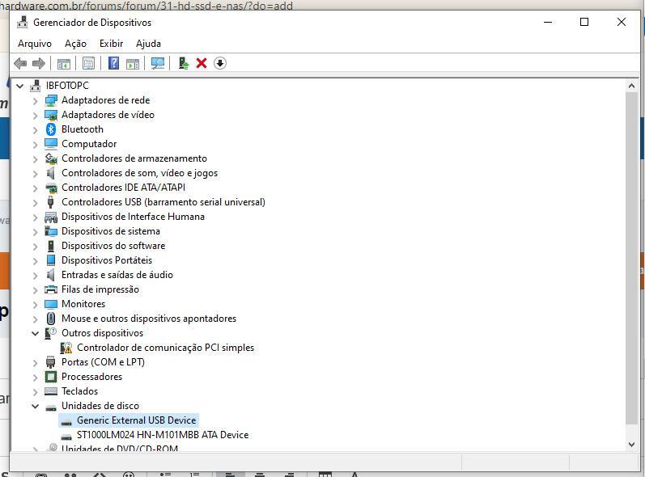Image resolution: width=645 pixels, height=477 pixels.
Task: Maximize the Gerenciador de Dispositivos window
Action: click(584, 22)
